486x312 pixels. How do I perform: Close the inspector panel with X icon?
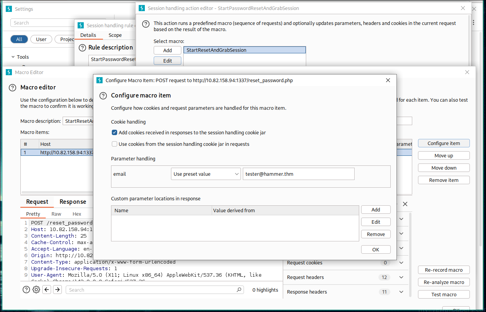point(405,204)
